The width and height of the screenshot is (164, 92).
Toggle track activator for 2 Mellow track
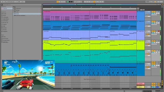click(153, 21)
